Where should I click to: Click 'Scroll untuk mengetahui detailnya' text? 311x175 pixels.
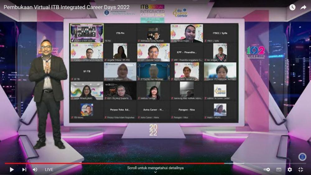pyautogui.click(x=155, y=168)
